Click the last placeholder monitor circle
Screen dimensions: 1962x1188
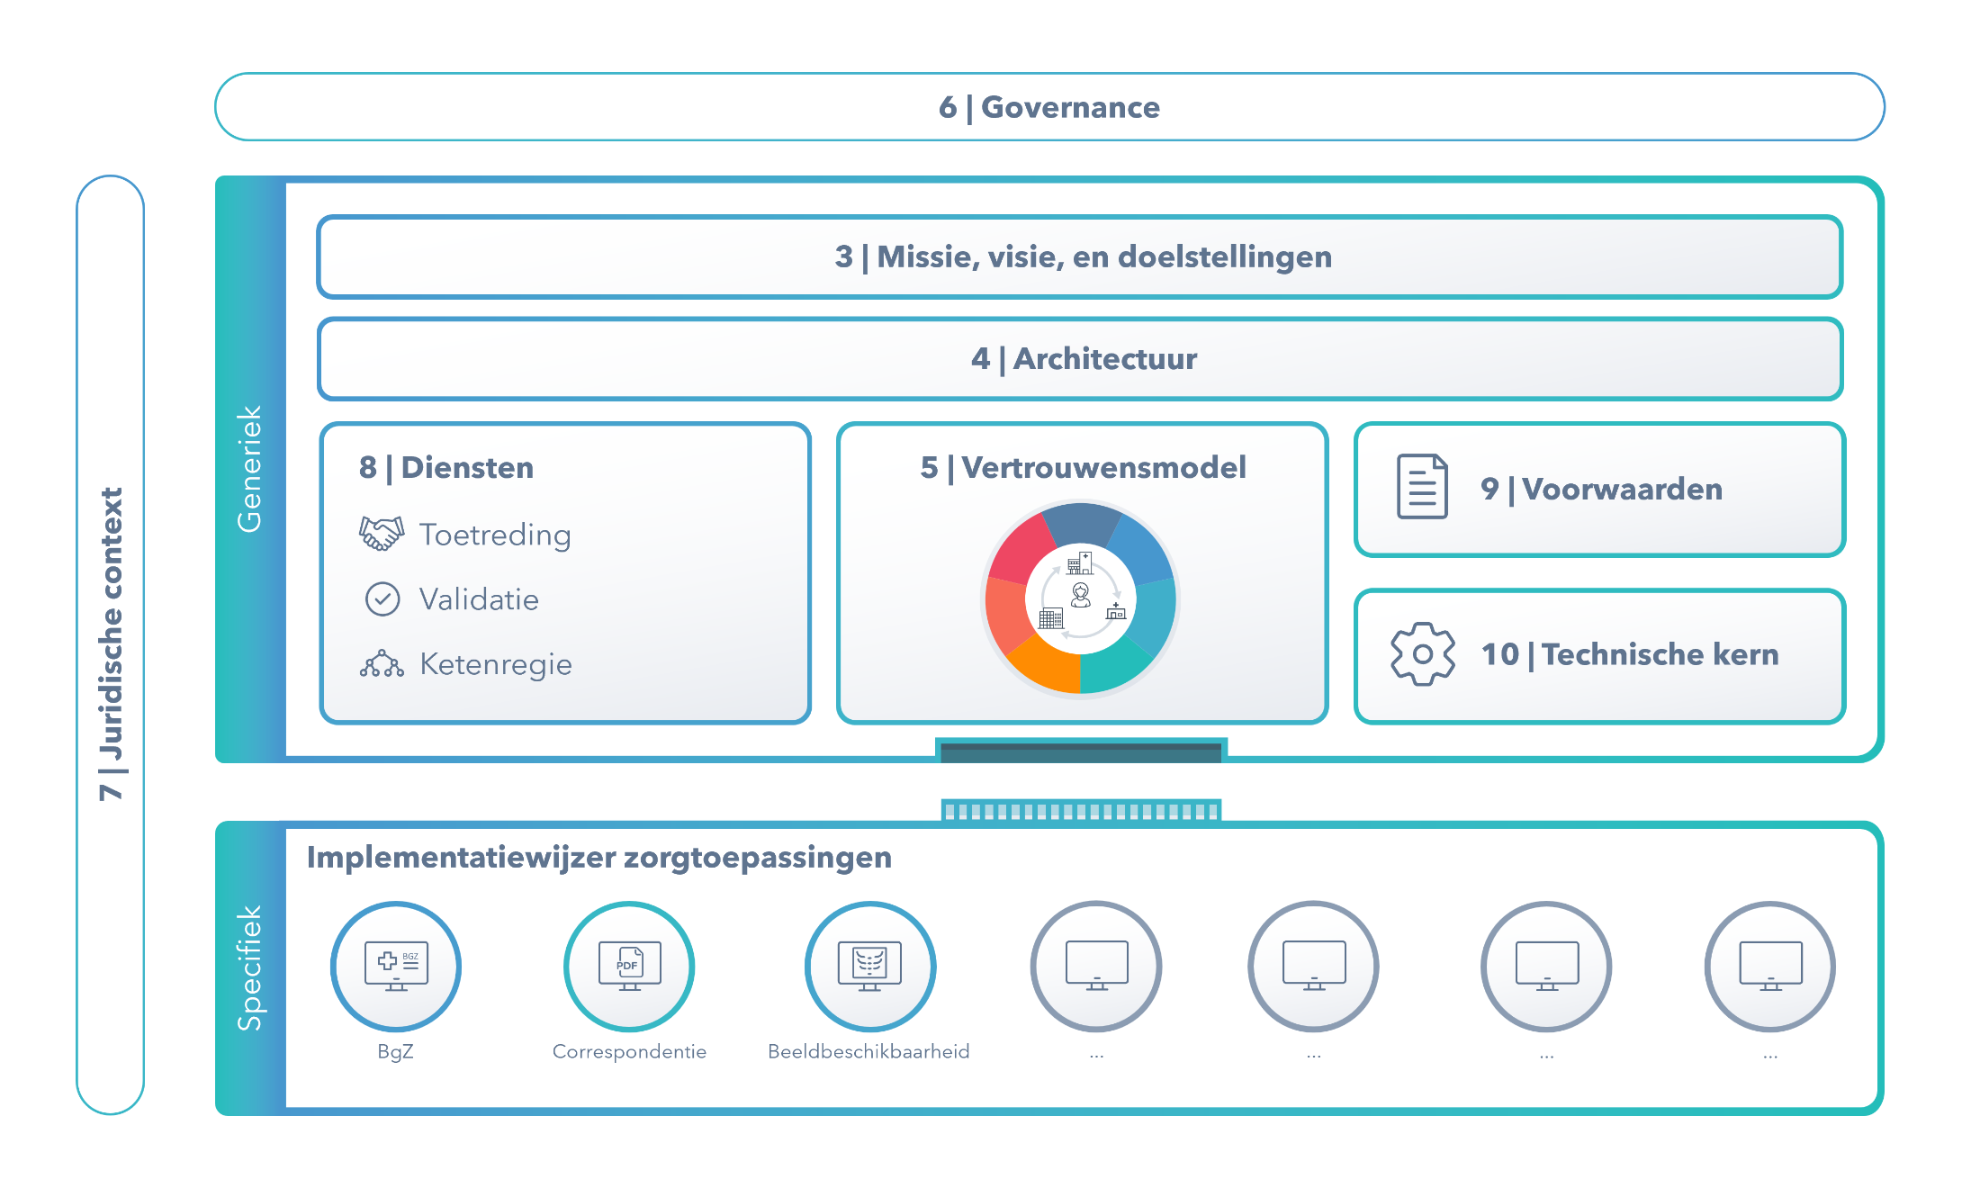1769,966
